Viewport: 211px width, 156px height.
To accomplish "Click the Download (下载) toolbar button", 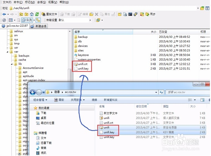I will 65,14.
